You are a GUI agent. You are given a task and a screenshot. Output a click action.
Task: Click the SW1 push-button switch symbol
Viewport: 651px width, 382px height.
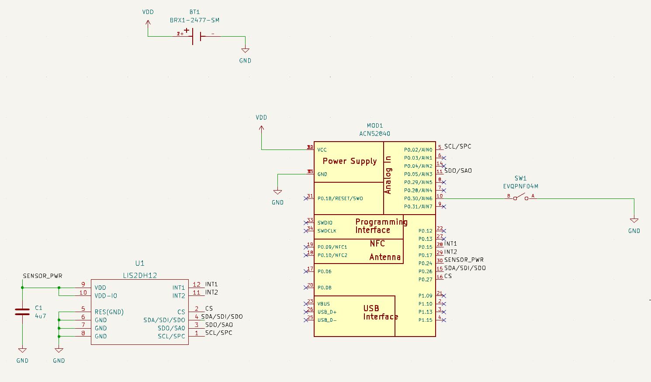click(x=520, y=198)
